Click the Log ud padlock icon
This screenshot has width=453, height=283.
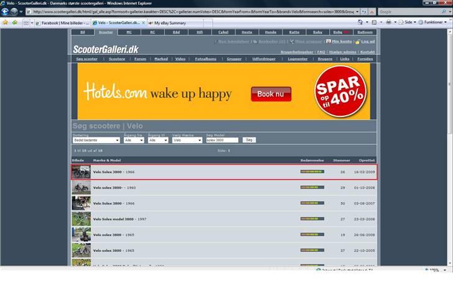coord(357,42)
